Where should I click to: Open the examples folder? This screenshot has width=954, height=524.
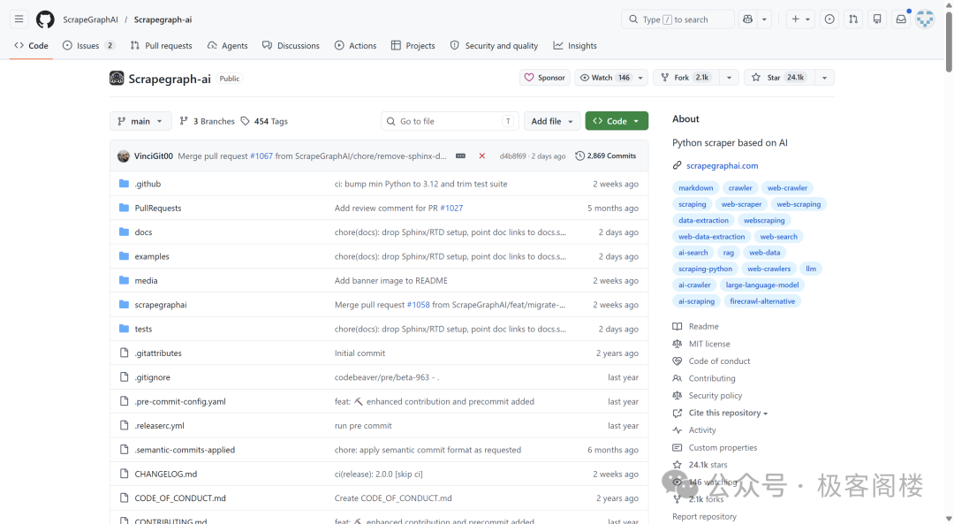(x=152, y=256)
